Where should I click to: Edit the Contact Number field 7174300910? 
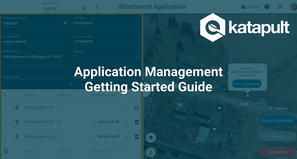click(x=106, y=41)
